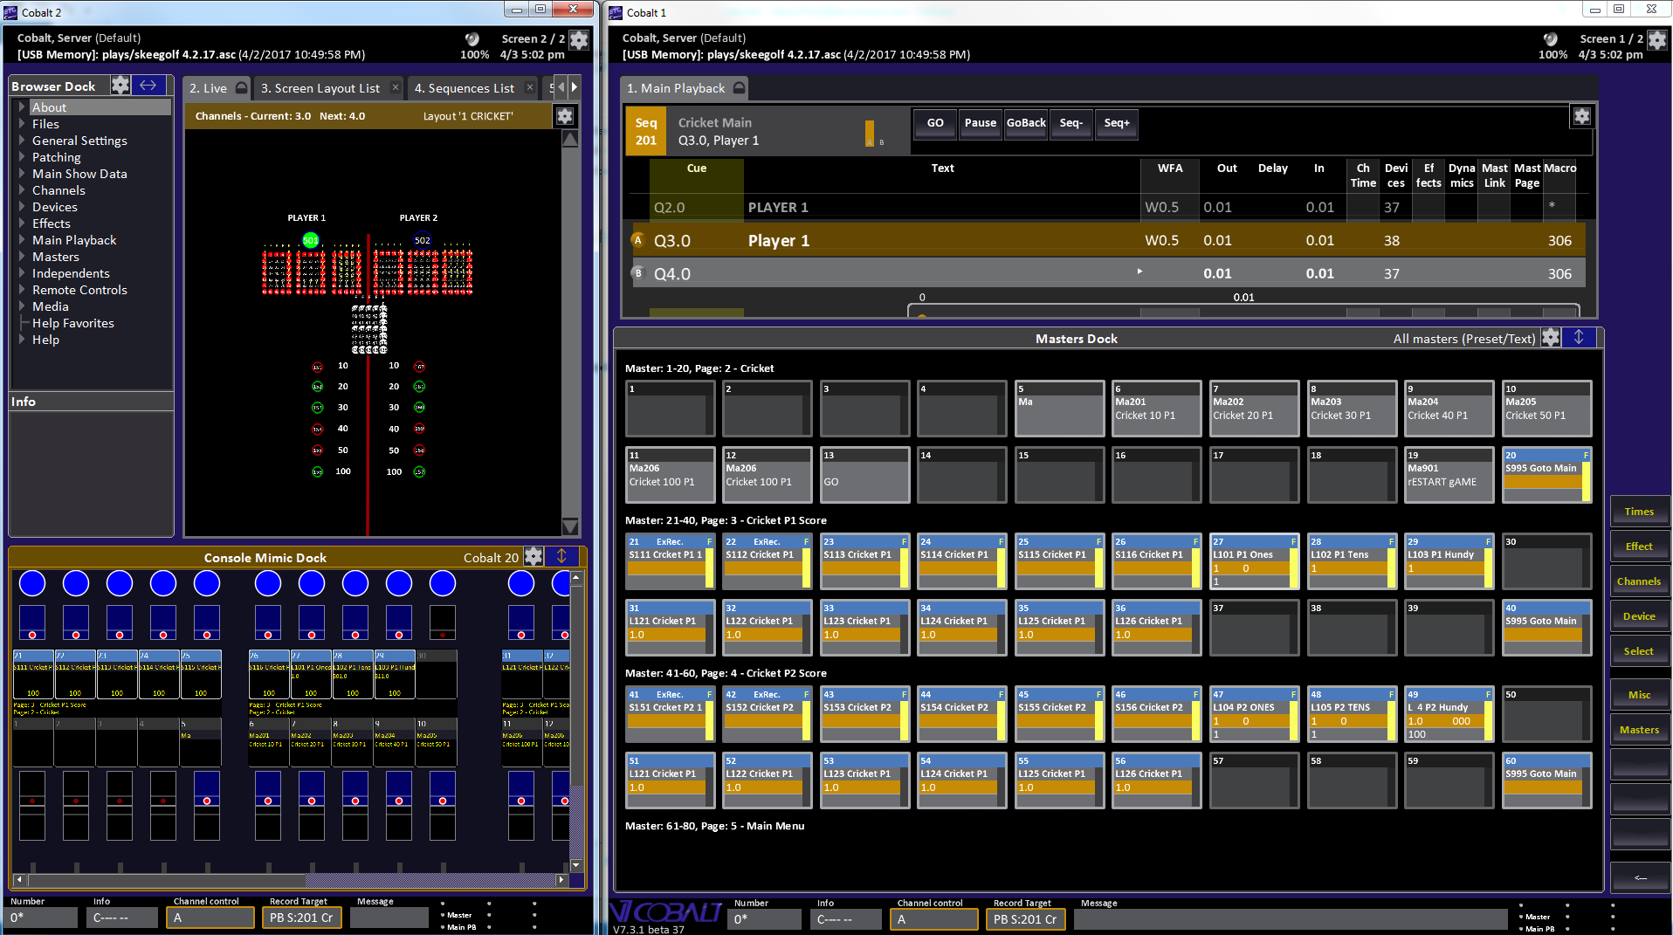Viewport: 1673px width, 935px height.
Task: Expand the Main Show Data node
Action: click(x=22, y=174)
